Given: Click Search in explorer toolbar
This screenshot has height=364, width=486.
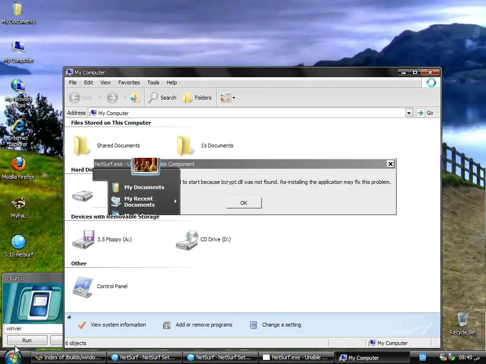Looking at the screenshot, I should tap(162, 98).
